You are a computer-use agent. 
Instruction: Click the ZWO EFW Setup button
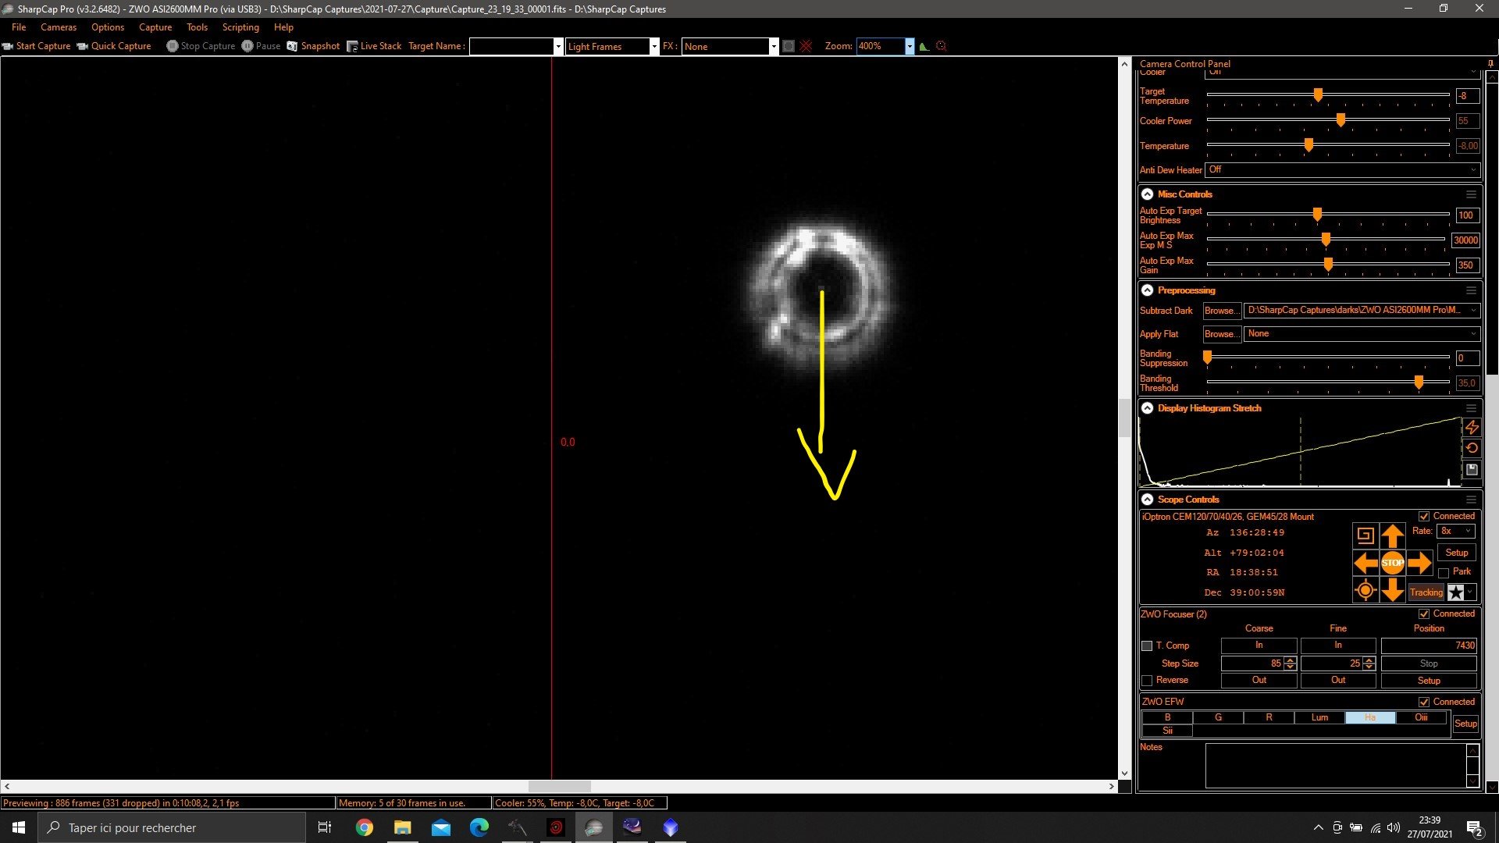point(1465,724)
